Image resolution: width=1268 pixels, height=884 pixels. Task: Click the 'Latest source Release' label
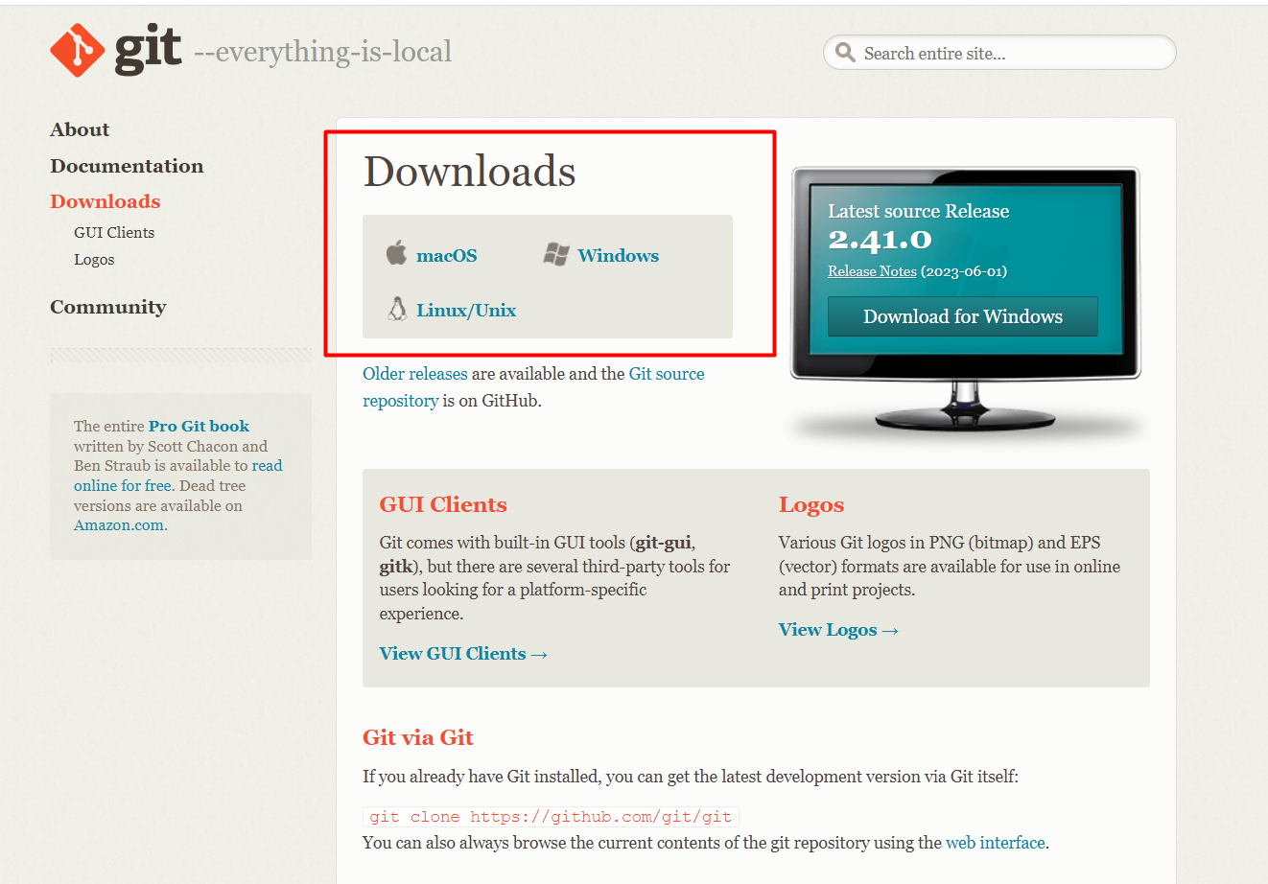click(x=919, y=211)
